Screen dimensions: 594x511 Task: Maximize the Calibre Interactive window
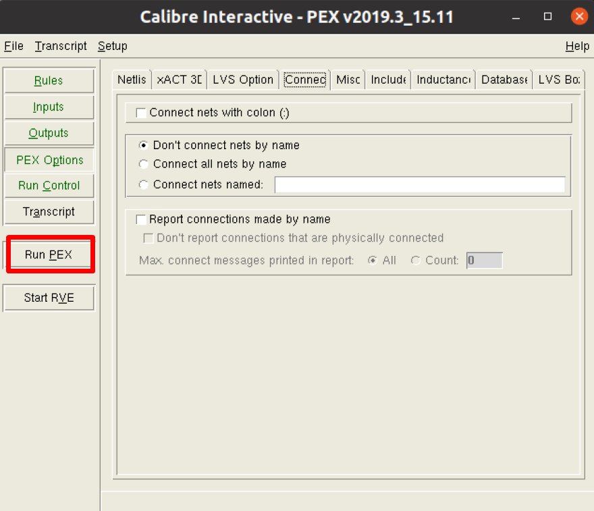[548, 17]
